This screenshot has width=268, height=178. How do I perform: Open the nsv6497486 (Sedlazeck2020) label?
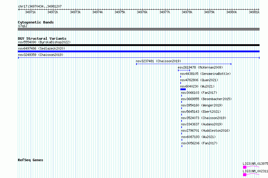click(x=42, y=48)
